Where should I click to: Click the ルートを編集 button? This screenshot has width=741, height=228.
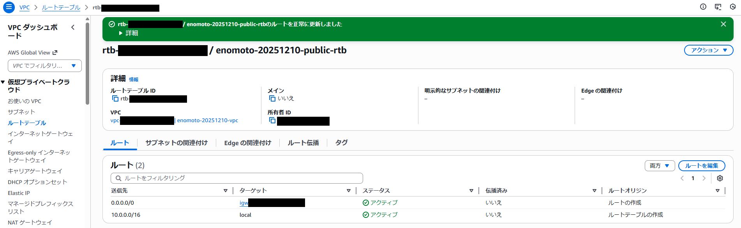[x=702, y=166]
